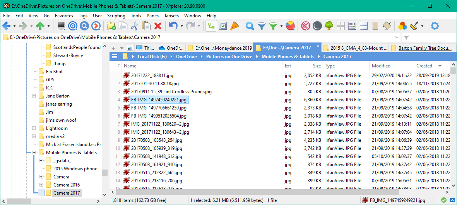Image resolution: width=457 pixels, height=205 pixels.
Task: Click the scissors Cut icon
Action: (134, 26)
